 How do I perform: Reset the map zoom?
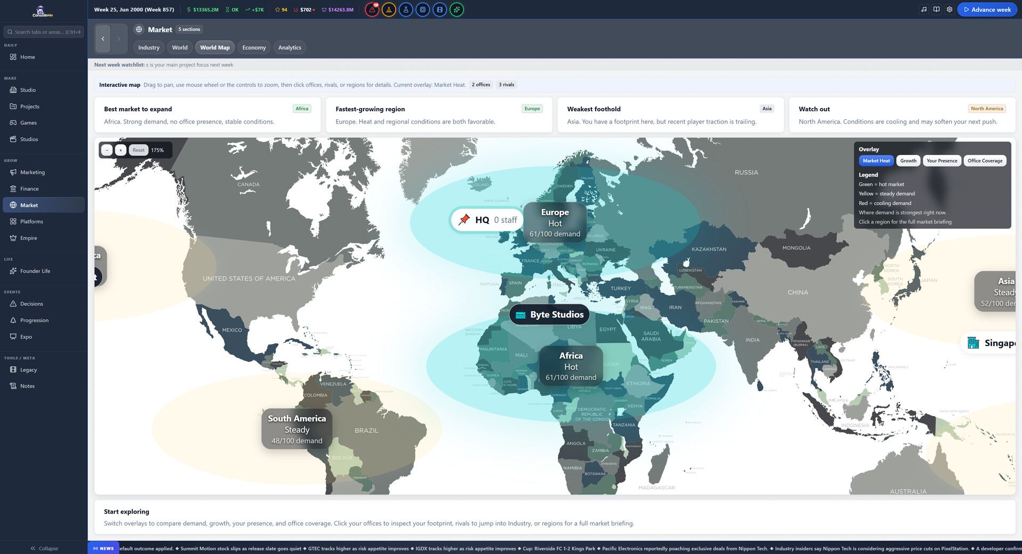point(138,151)
